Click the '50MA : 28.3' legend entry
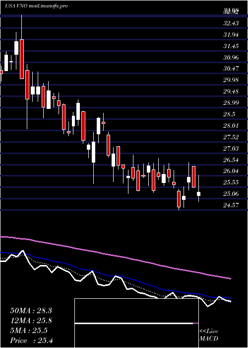248x348 pixels. pos(31,311)
